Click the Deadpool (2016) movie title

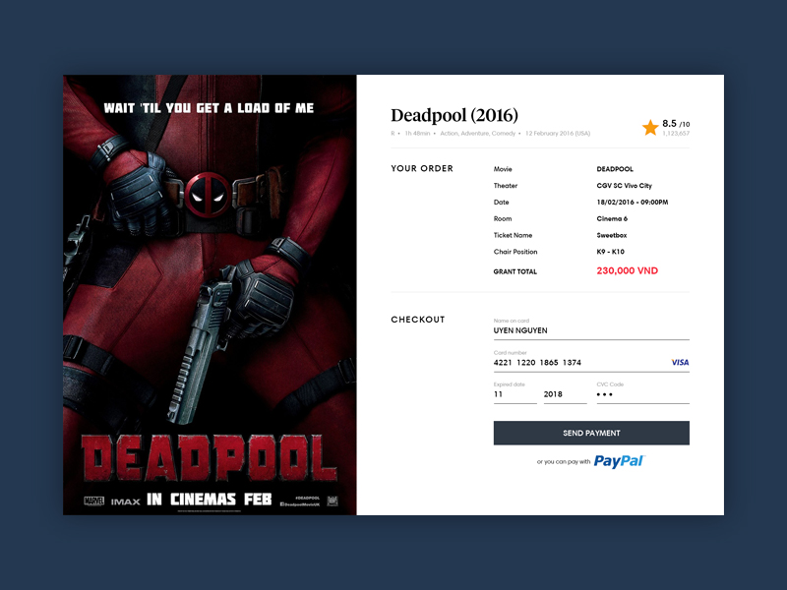point(454,116)
